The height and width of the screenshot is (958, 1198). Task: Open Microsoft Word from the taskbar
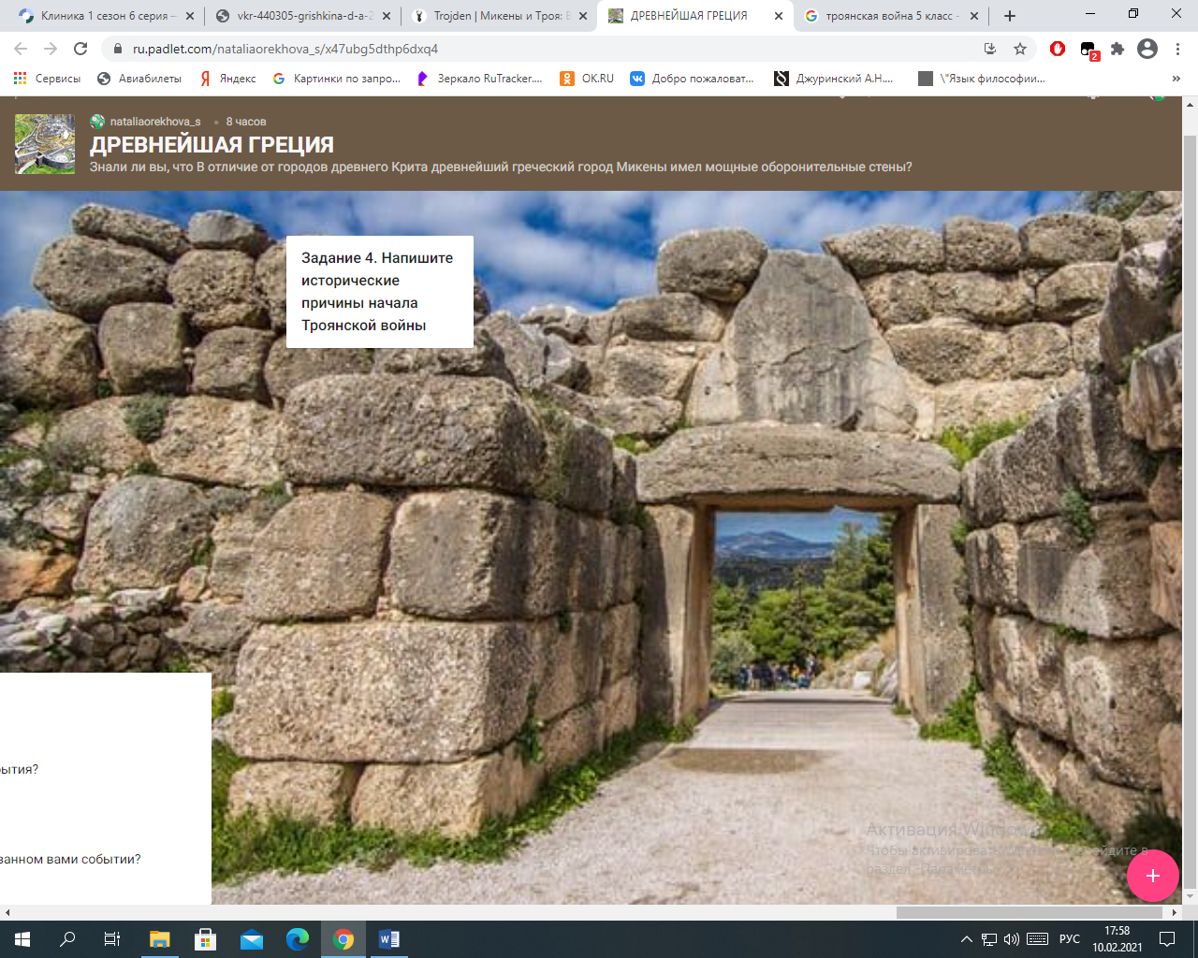coord(389,939)
